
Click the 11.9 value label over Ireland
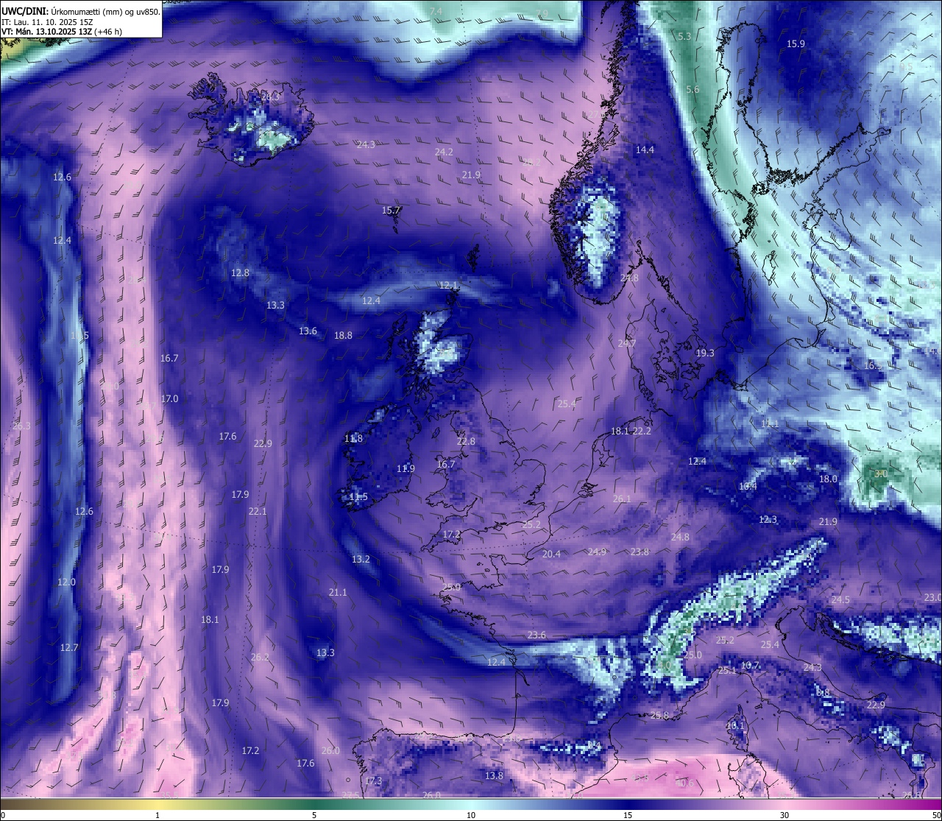(x=406, y=468)
